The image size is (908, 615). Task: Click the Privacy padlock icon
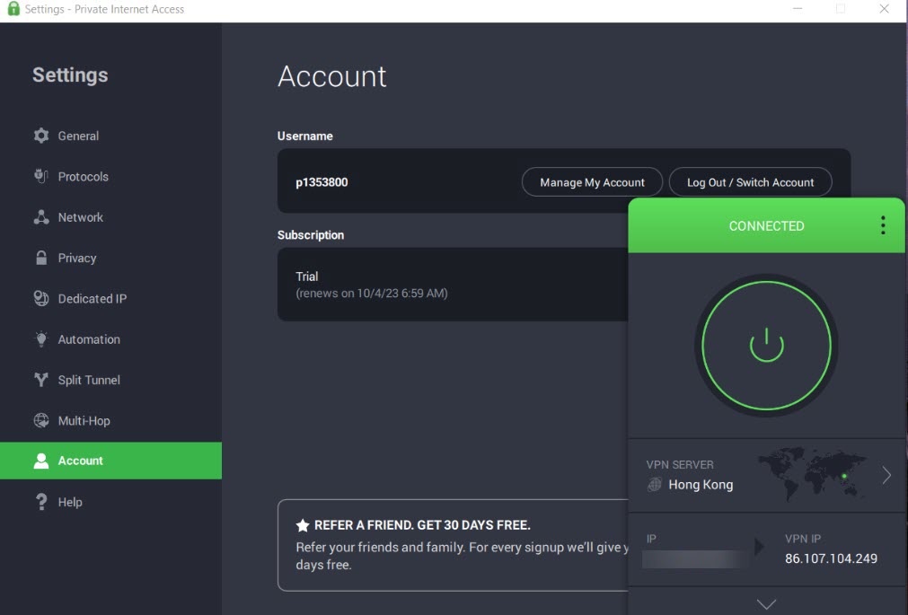tap(41, 258)
